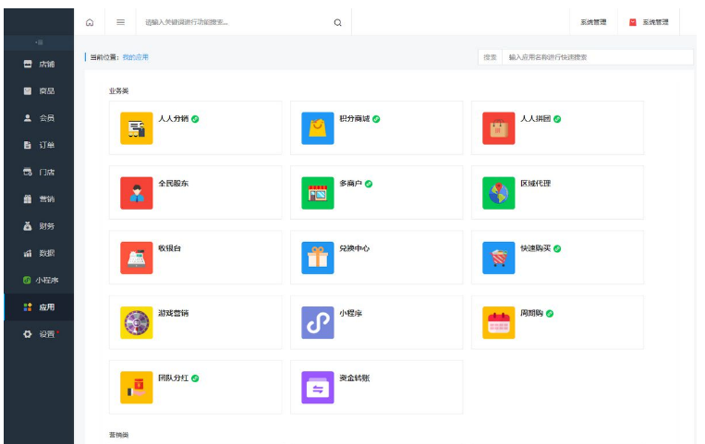
Task: Select 应用 in the sidebar
Action: pos(39,307)
